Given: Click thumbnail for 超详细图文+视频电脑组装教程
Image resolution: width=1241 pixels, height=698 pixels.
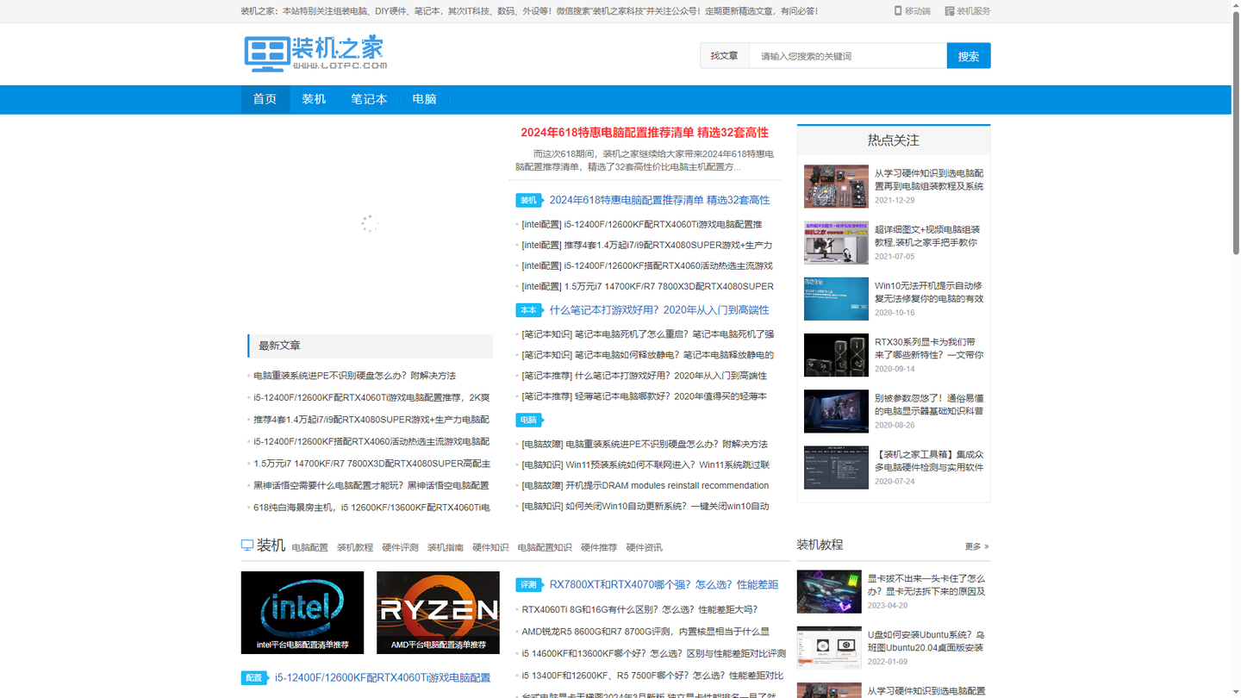Looking at the screenshot, I should pyautogui.click(x=836, y=242).
